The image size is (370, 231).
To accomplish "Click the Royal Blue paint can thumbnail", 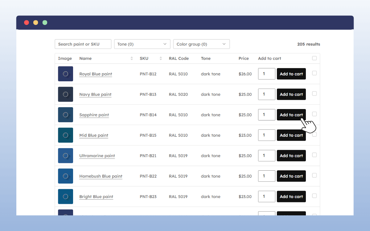I will click(65, 74).
